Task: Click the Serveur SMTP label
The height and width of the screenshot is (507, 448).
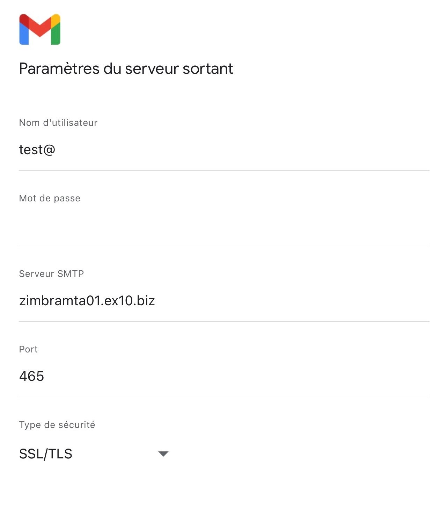Action: coord(52,274)
